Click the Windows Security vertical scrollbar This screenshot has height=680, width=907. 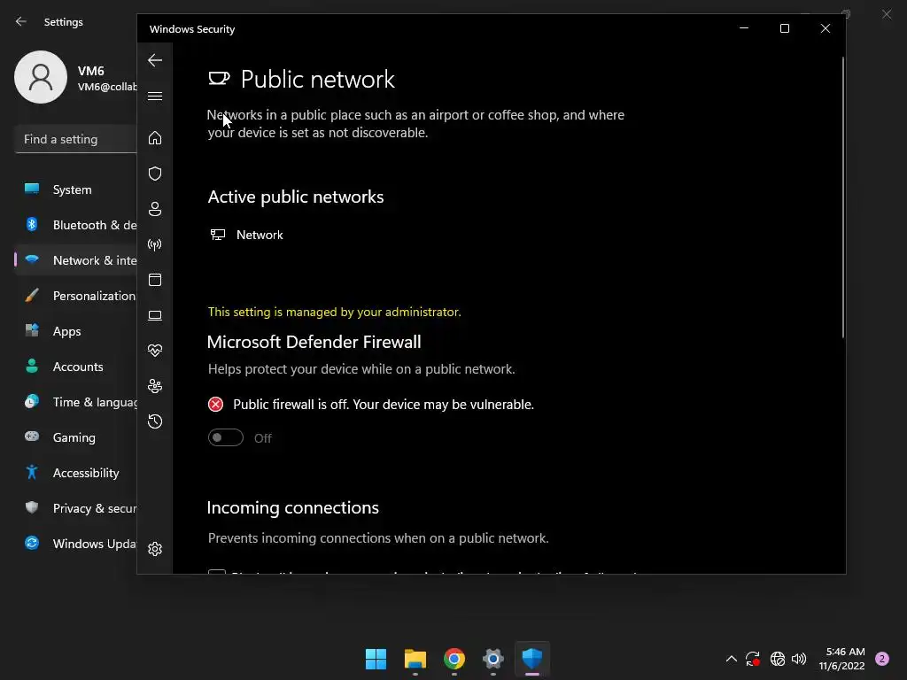pos(843,197)
